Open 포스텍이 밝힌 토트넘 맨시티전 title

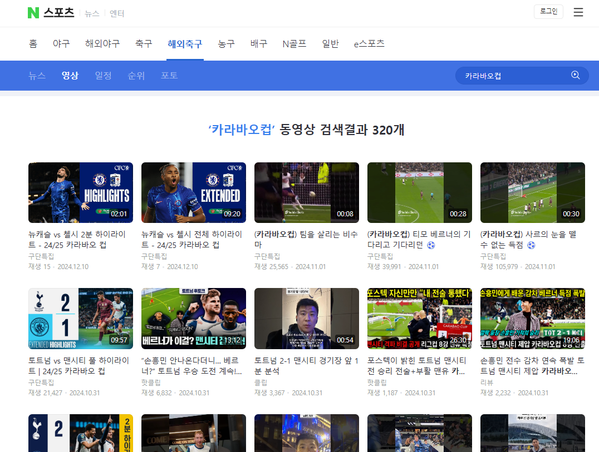coord(417,366)
